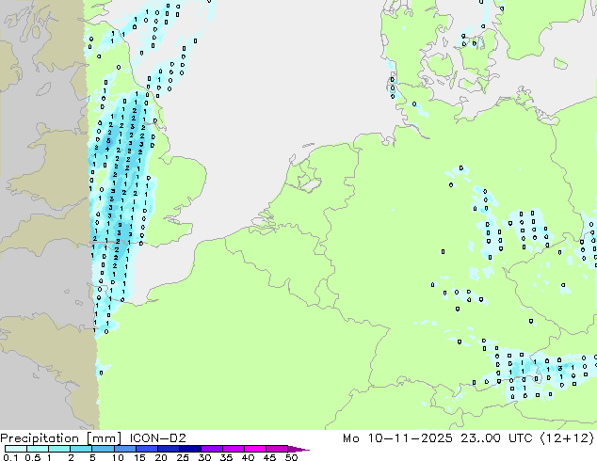
Task: Pick the blue legend swatch between 15 and 20
Action: [x=146, y=449]
